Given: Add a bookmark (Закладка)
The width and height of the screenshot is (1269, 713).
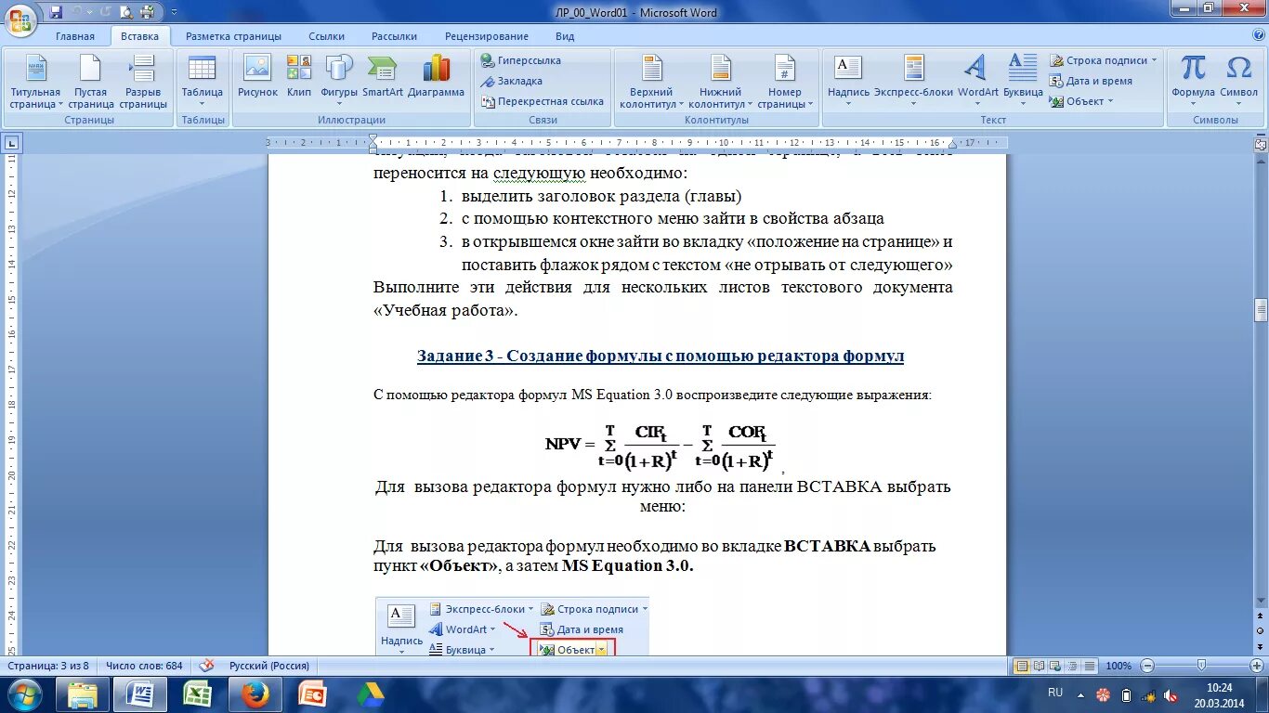Looking at the screenshot, I should 512,81.
